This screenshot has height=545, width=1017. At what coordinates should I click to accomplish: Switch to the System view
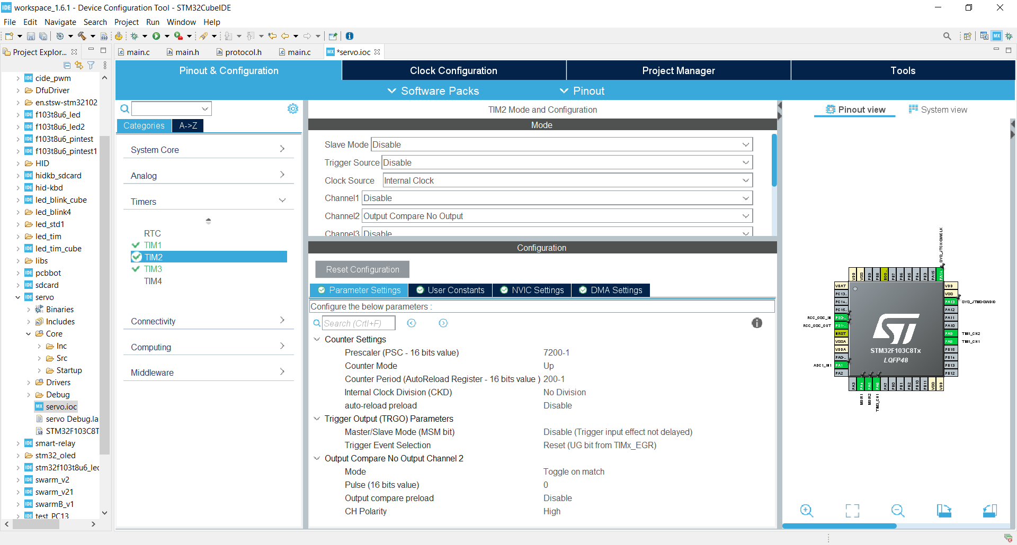[x=938, y=110]
